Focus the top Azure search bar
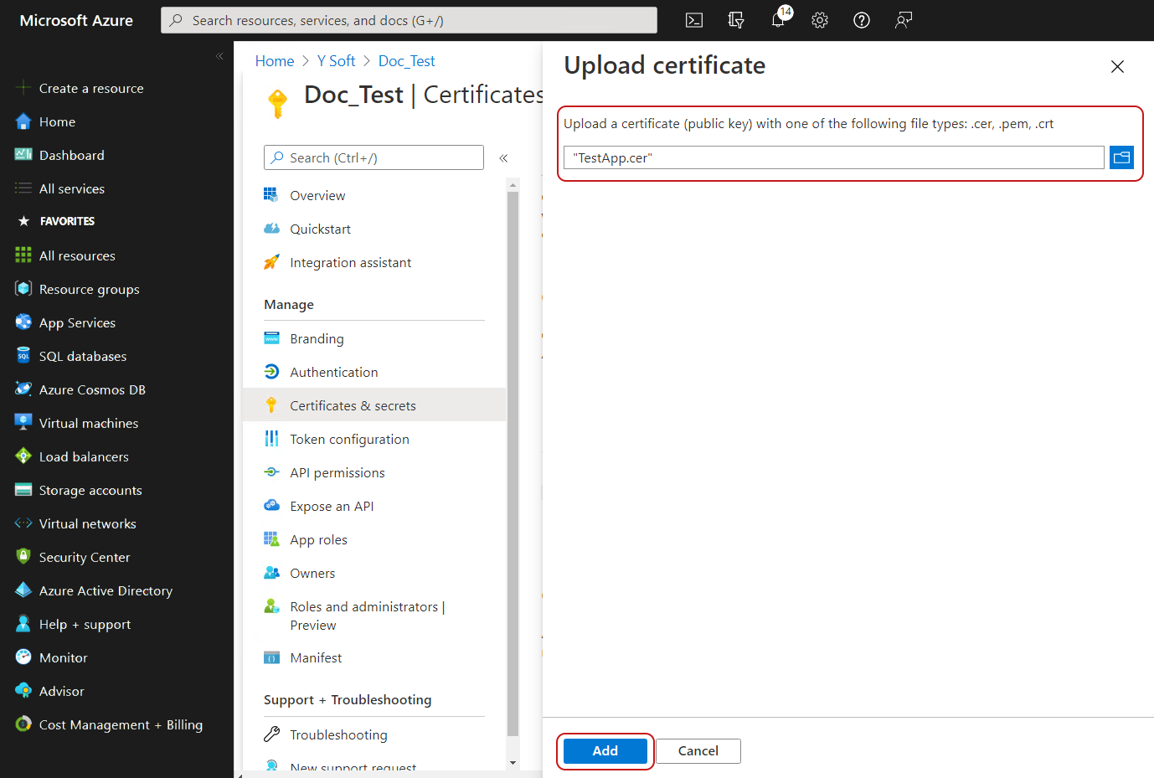The image size is (1154, 778). point(409,20)
